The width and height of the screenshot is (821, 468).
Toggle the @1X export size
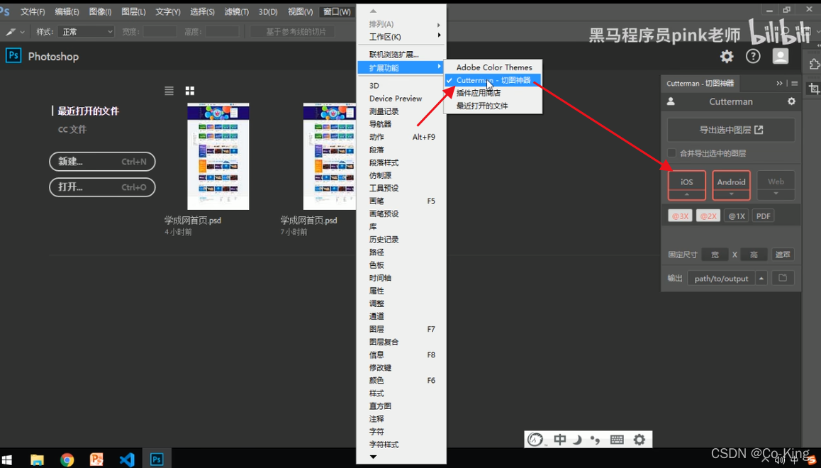click(736, 216)
